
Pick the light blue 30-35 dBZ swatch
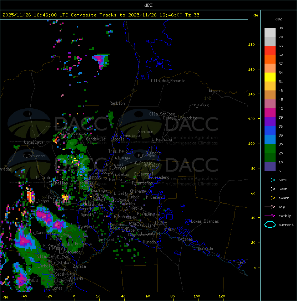click(x=270, y=139)
